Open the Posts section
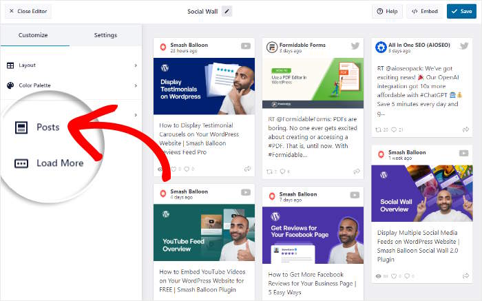The image size is (482, 301). (x=48, y=127)
